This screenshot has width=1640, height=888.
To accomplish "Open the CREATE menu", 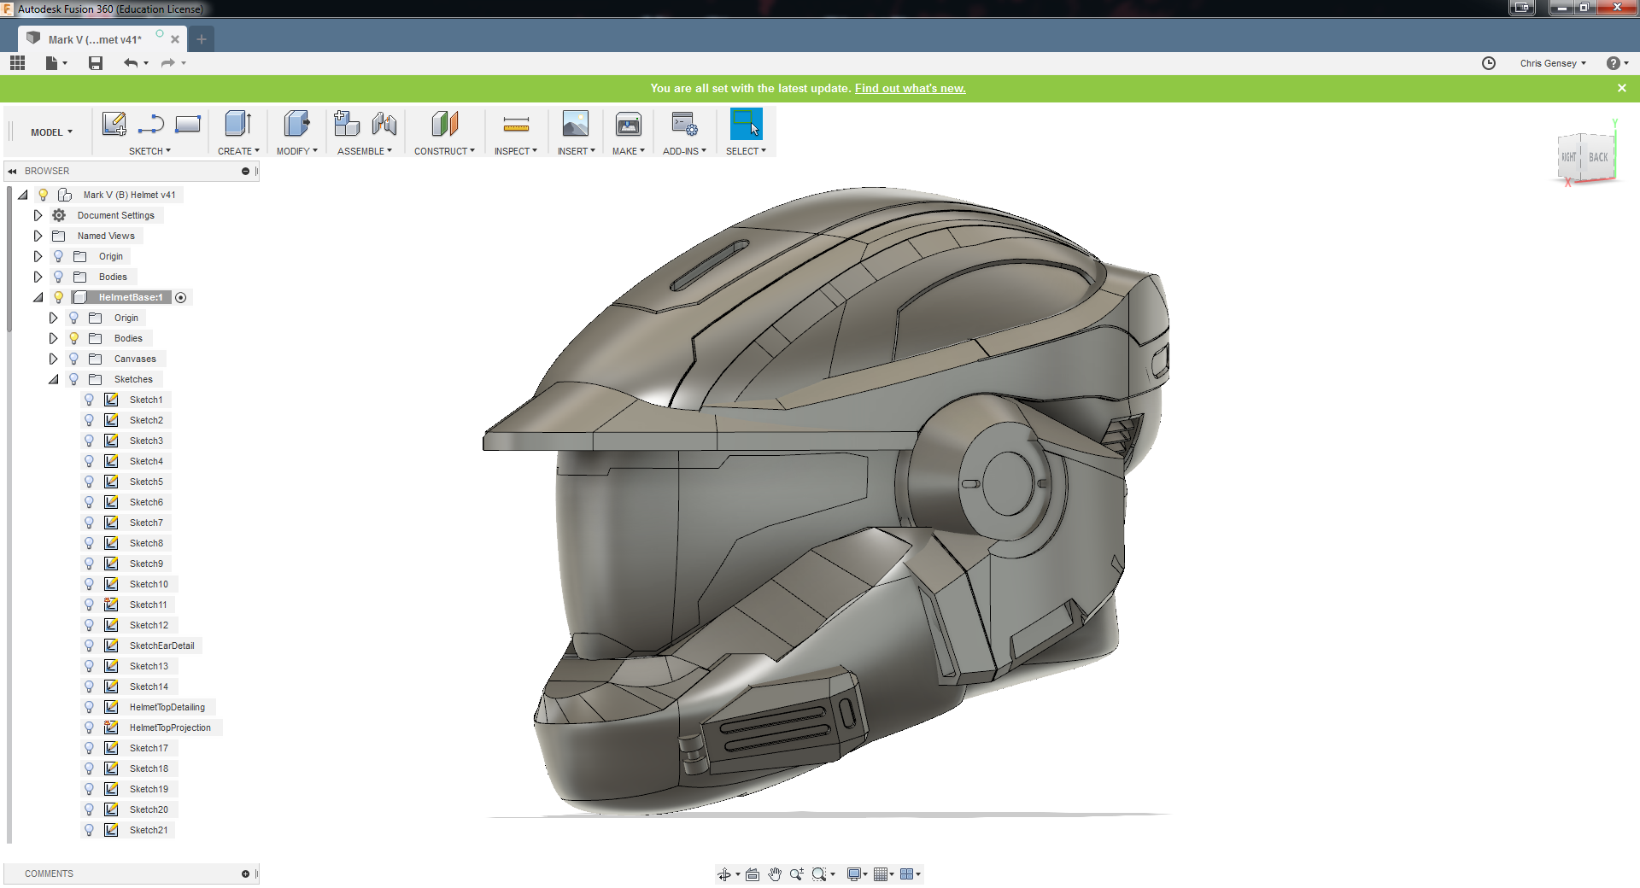I will click(x=238, y=151).
